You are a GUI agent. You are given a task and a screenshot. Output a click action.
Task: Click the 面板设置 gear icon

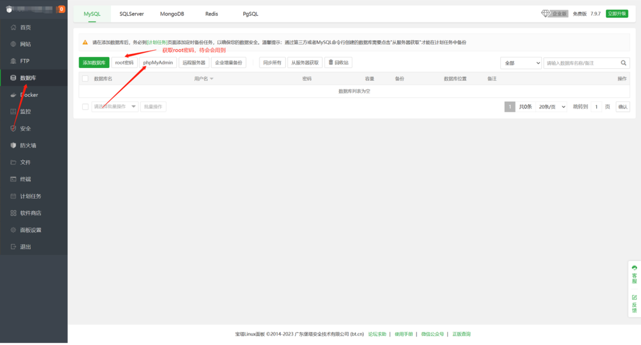[x=14, y=230]
